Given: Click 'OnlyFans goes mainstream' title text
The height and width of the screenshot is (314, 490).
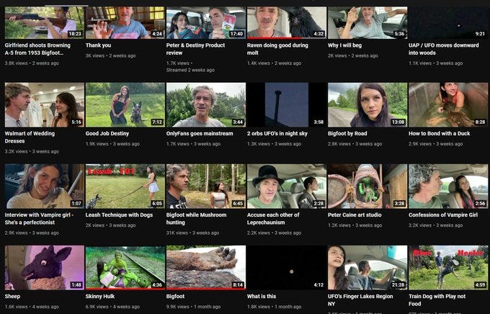Looking at the screenshot, I should (200, 133).
